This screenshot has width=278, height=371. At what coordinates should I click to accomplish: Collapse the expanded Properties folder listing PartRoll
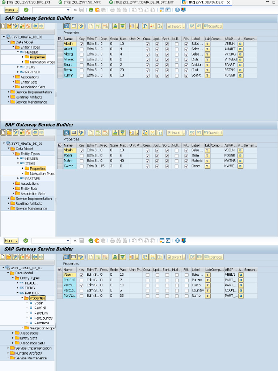click(22, 298)
